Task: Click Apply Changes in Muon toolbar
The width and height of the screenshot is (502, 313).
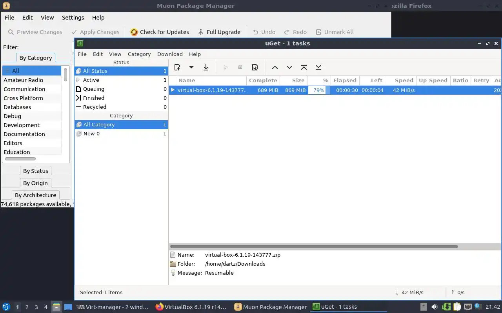Action: click(95, 32)
